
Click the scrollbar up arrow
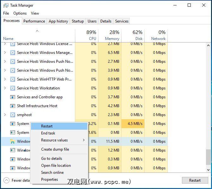208,46
